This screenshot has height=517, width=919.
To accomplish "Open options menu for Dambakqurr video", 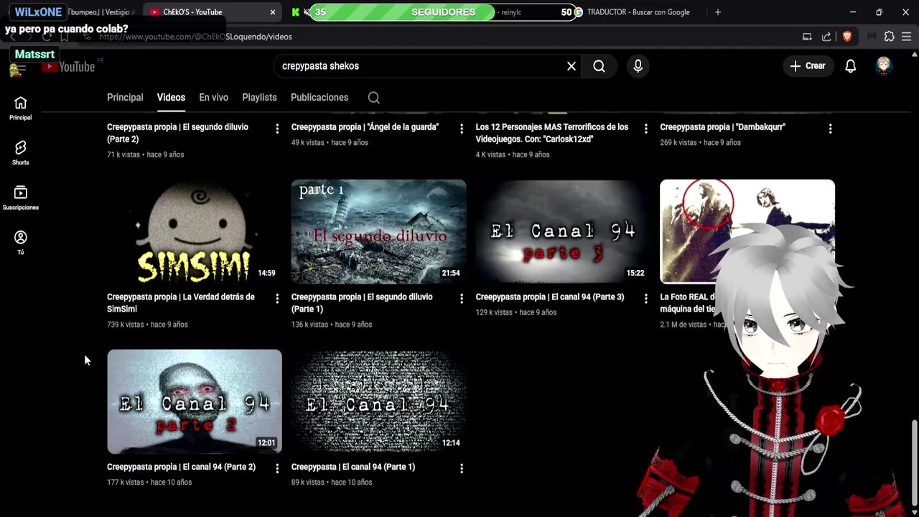I will tap(830, 129).
